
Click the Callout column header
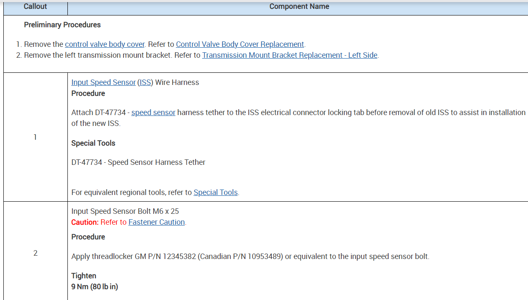coord(35,7)
